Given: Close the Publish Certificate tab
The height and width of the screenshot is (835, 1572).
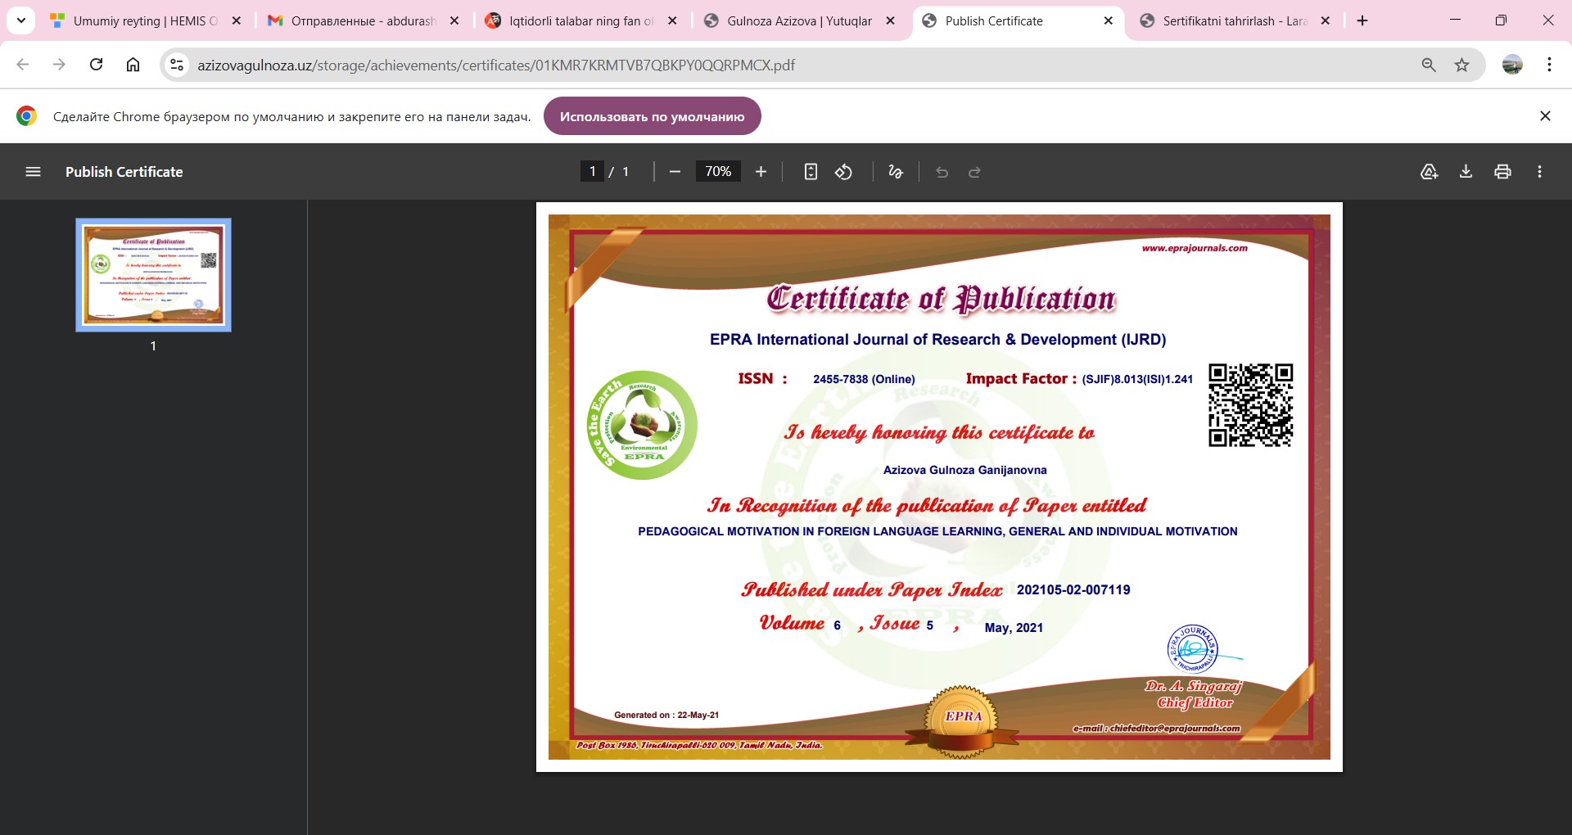Looking at the screenshot, I should (1108, 20).
